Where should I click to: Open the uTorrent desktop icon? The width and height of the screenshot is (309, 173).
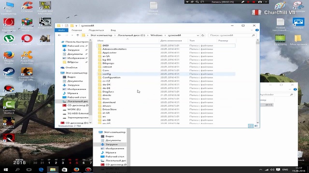(9, 40)
